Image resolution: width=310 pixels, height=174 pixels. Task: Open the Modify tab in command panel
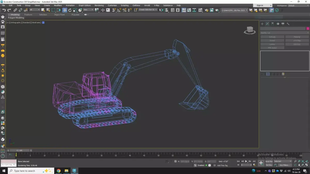(x=267, y=24)
